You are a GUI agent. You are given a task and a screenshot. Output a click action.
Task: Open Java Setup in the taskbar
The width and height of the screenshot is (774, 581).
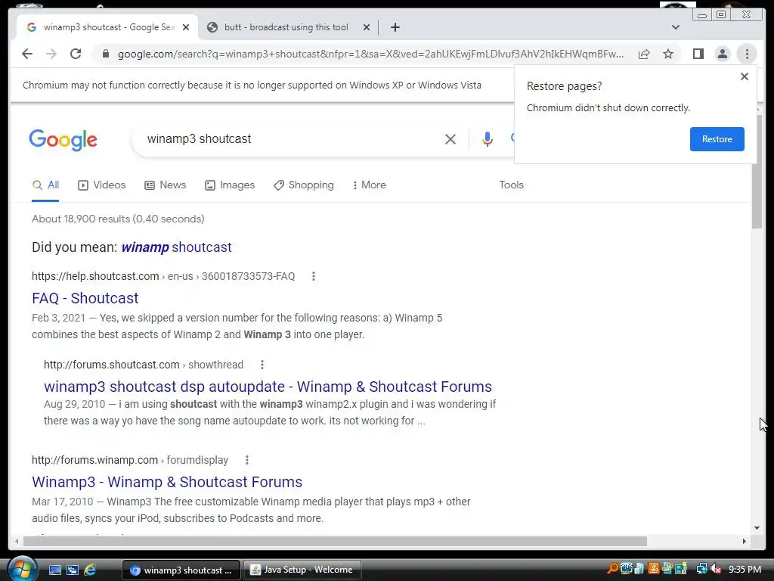pos(302,570)
